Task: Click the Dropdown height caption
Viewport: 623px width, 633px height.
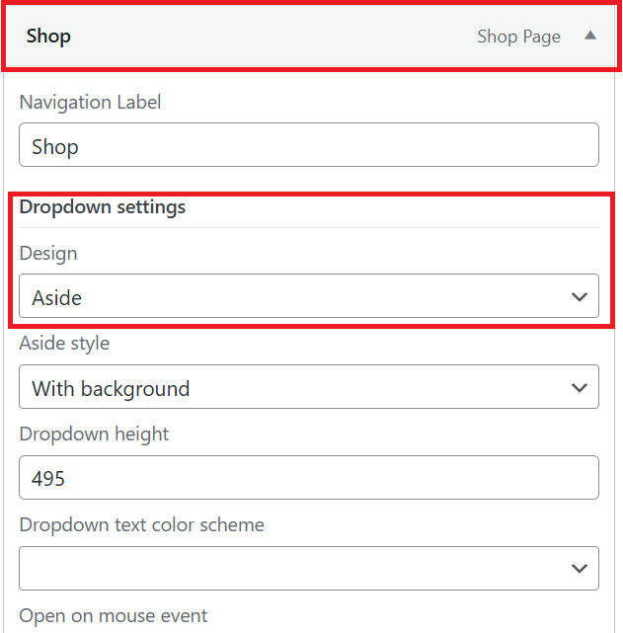Action: point(94,435)
